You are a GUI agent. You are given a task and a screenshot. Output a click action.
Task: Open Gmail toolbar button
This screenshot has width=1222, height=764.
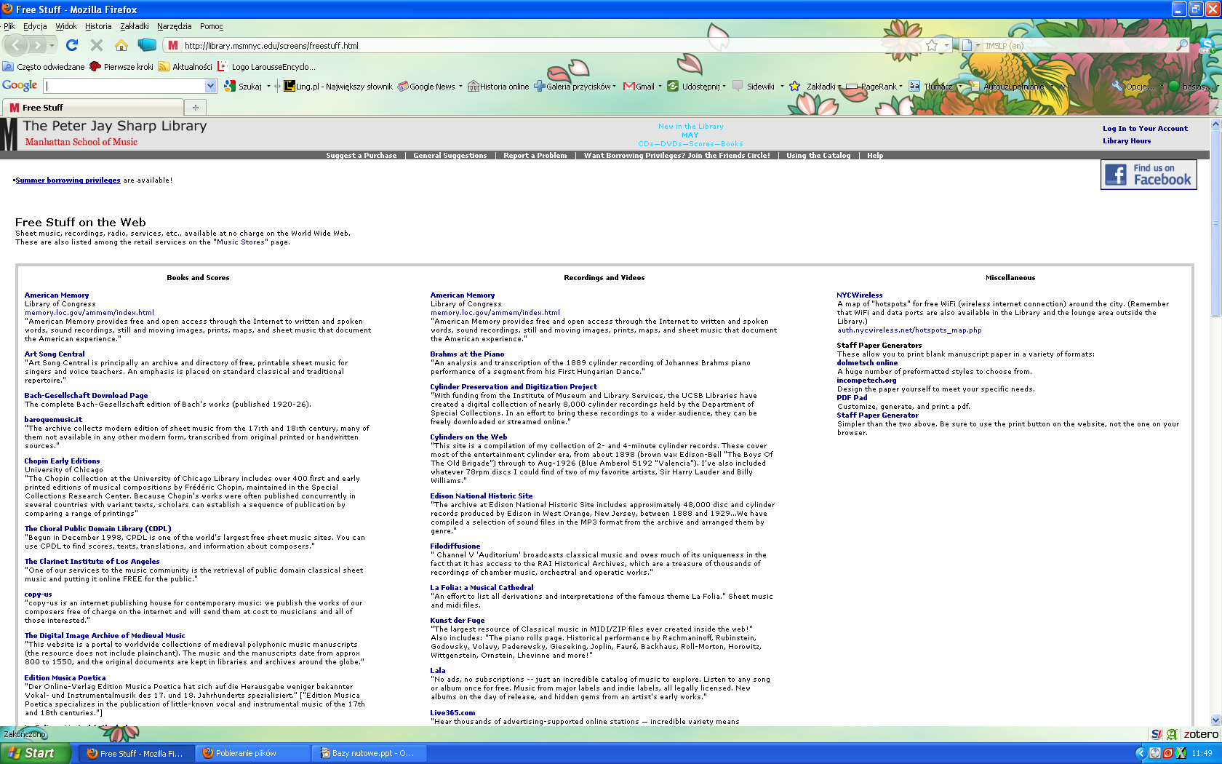click(639, 86)
